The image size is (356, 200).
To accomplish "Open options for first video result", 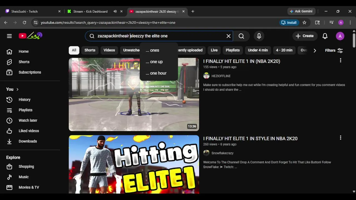I will [340, 61].
